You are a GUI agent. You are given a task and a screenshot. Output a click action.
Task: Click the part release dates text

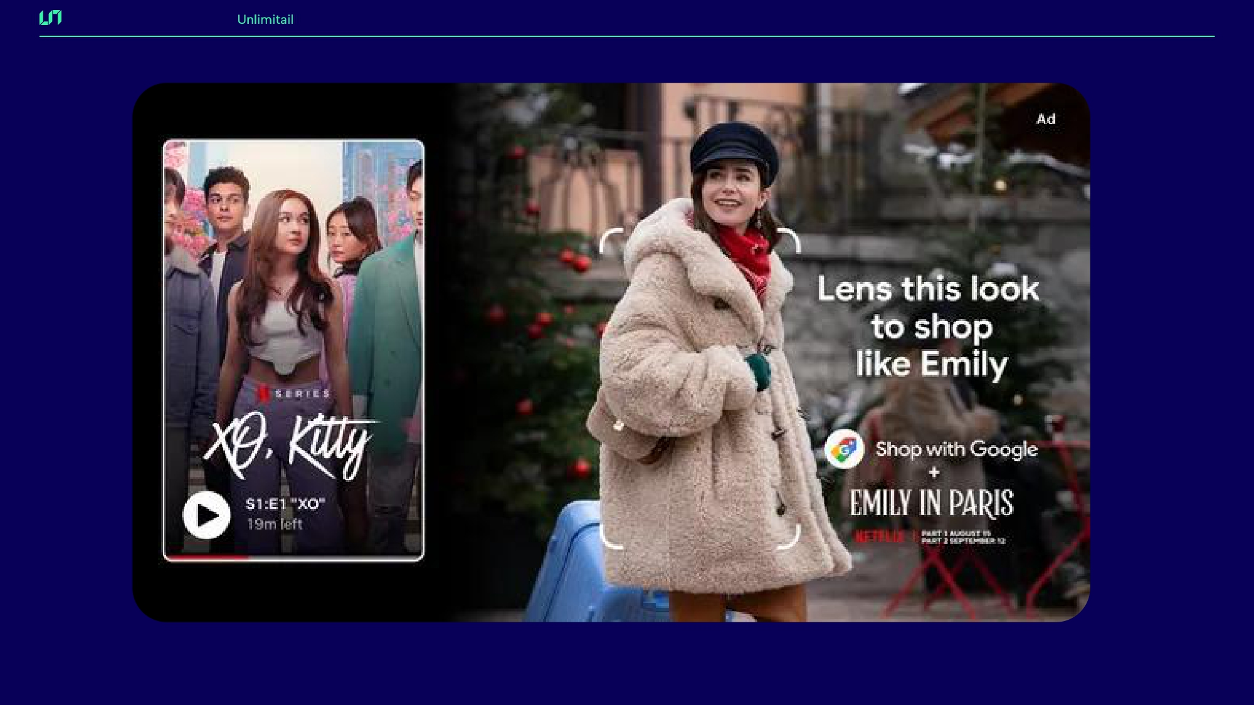[963, 537]
